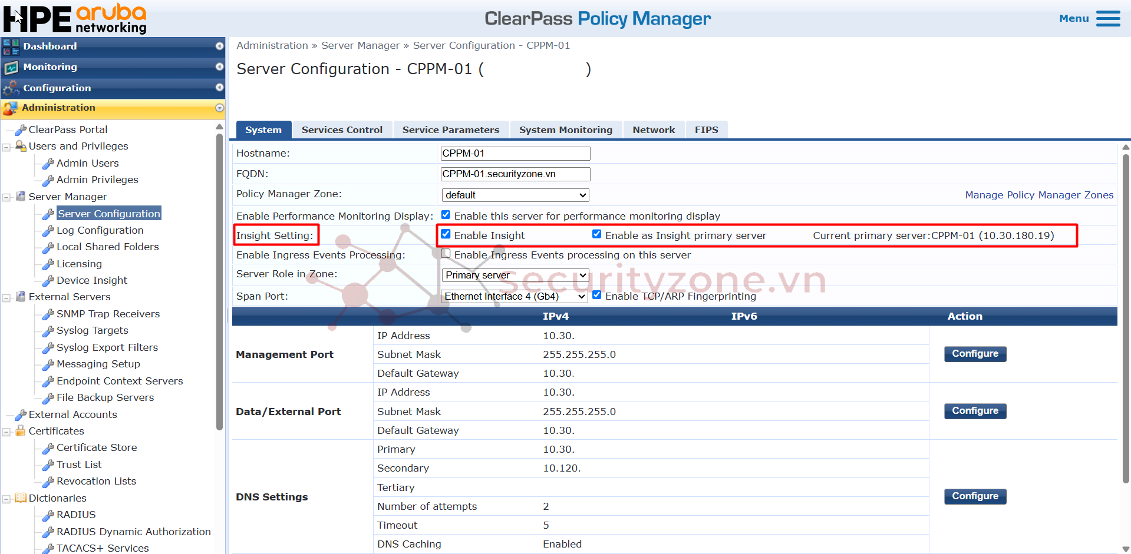Switch to the FIPS tab

pos(706,130)
